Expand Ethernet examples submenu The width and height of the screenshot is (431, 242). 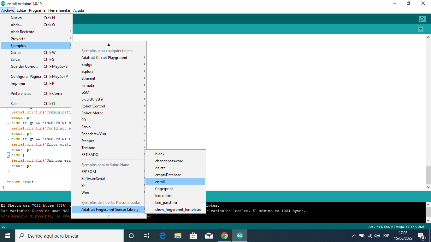point(109,78)
